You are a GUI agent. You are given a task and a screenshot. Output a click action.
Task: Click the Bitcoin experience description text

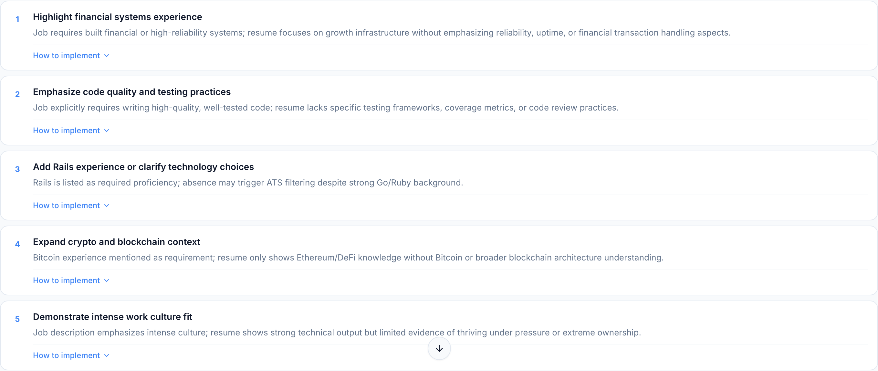[x=348, y=258]
